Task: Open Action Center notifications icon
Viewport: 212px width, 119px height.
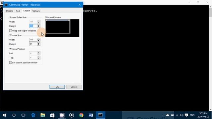Action: tap(186, 115)
